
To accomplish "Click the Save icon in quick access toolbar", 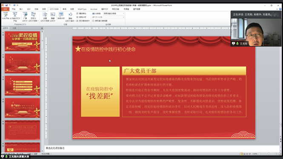I will click(x=6, y=5).
